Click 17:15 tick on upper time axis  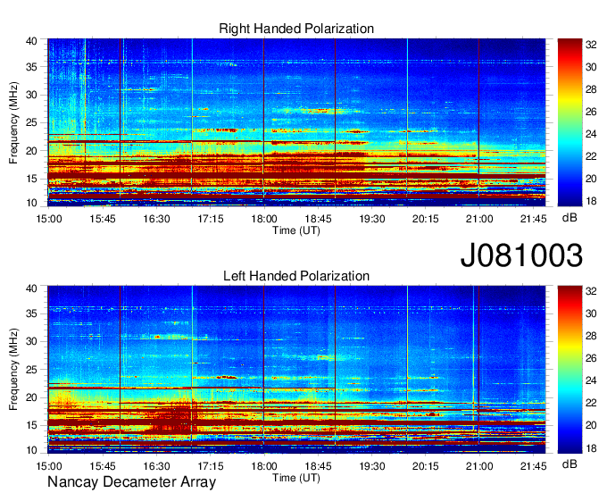tap(210, 219)
